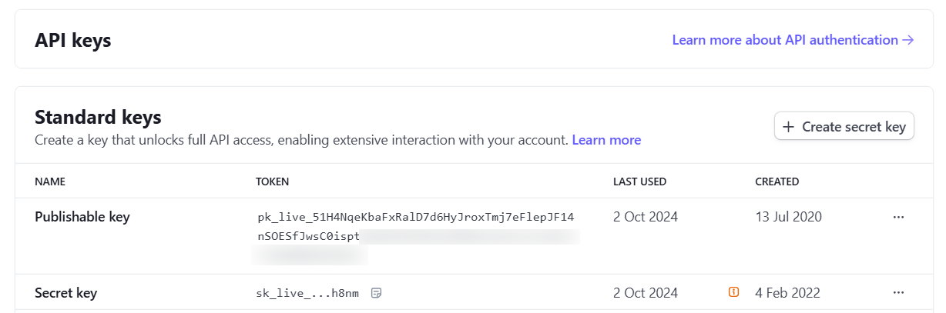Click the note icon beside sk_live token

click(377, 293)
